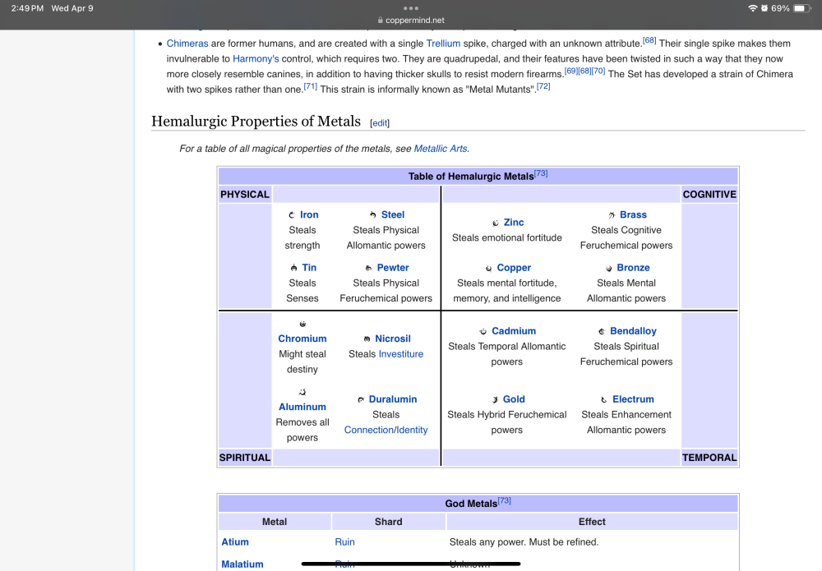Viewport: 822px width, 571px height.
Task: Open the Brass metal link
Action: pos(633,214)
